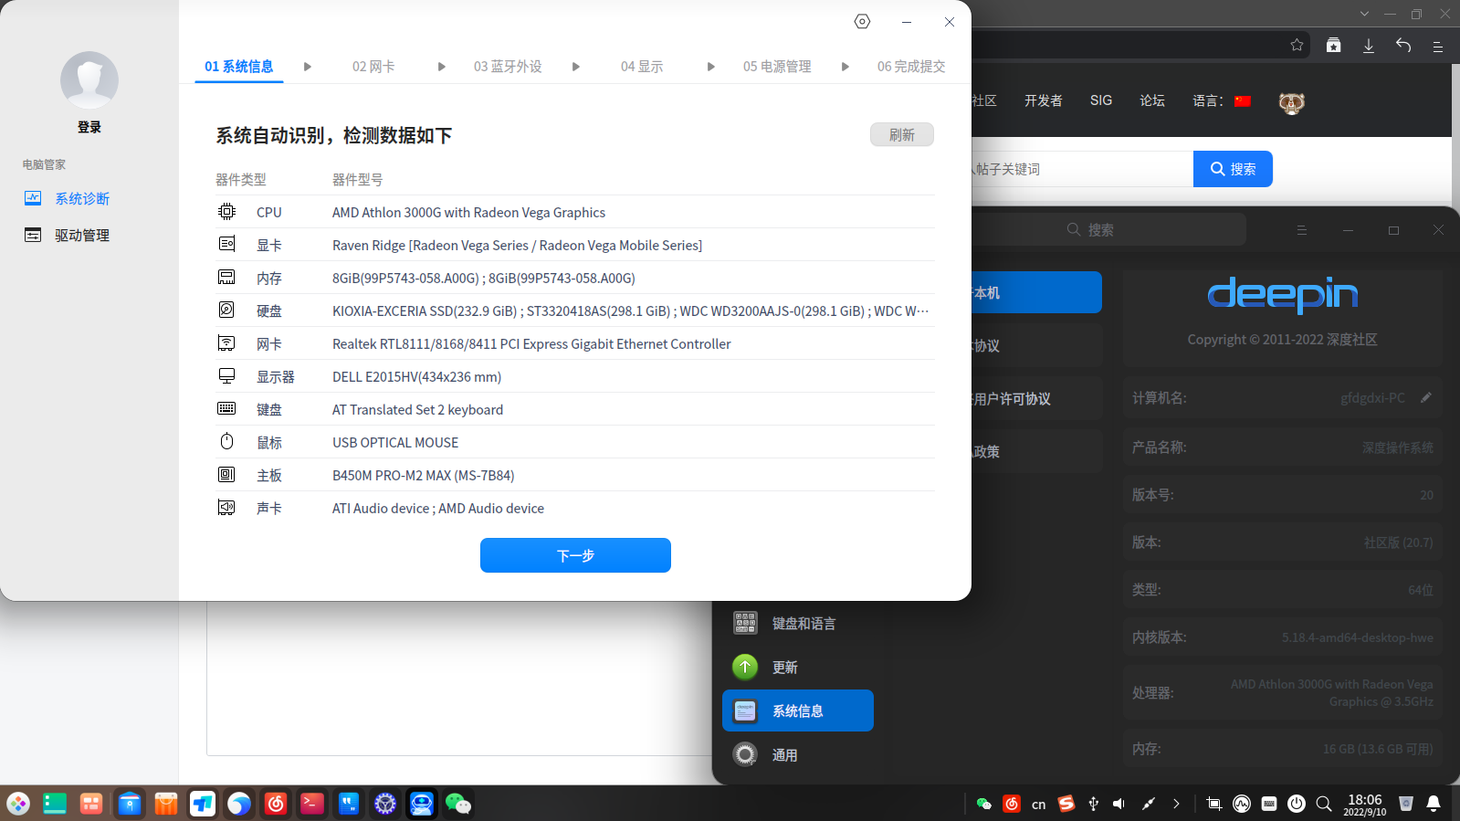Click the Realtek RTL8111 network controller text
Image resolution: width=1460 pixels, height=821 pixels.
(531, 343)
